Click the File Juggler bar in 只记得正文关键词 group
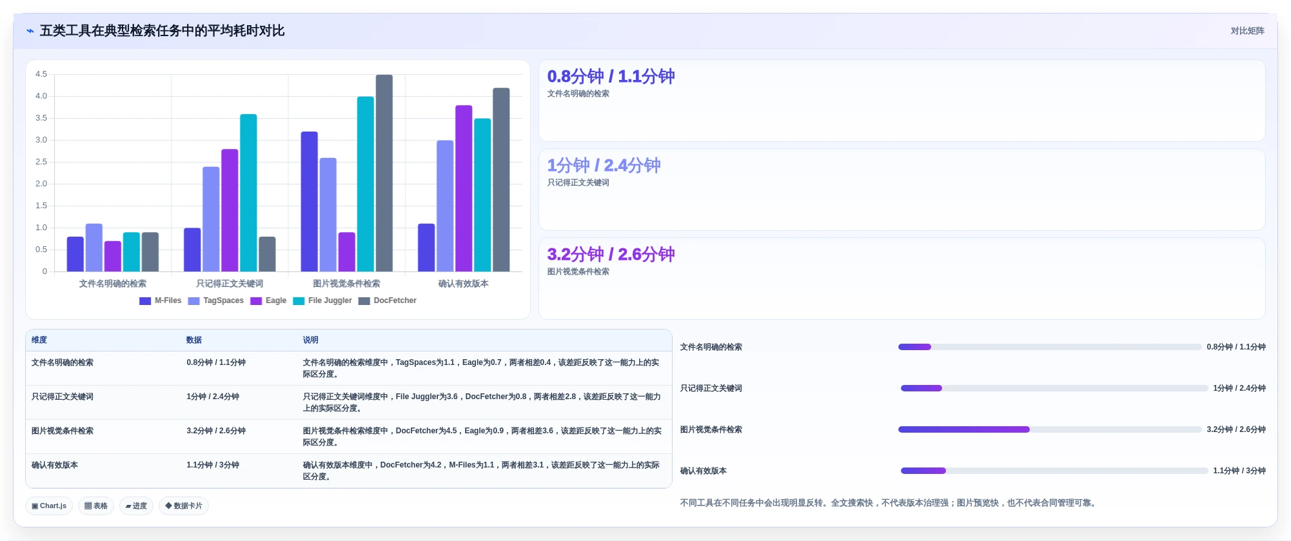The image size is (1291, 541). (x=248, y=193)
